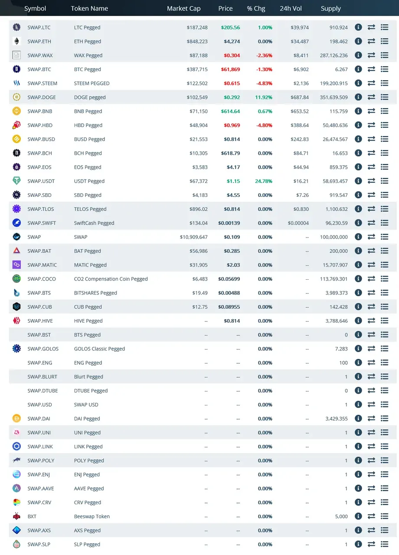Open list icon for SWAP.DOGE
This screenshot has width=399, height=555.
click(x=384, y=97)
